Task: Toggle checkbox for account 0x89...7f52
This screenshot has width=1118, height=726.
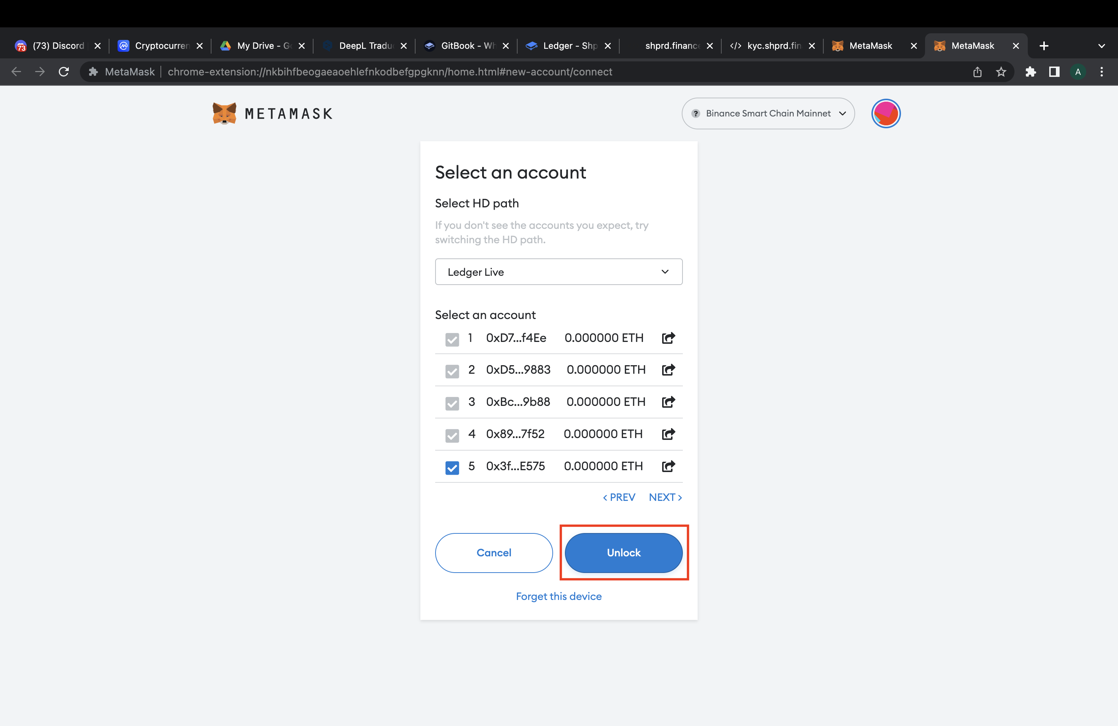Action: (452, 435)
